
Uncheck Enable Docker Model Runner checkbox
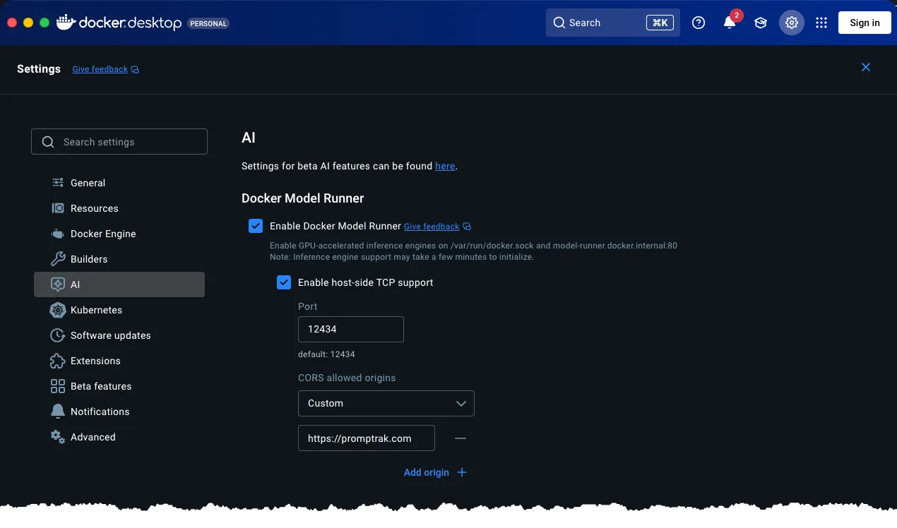tap(256, 226)
